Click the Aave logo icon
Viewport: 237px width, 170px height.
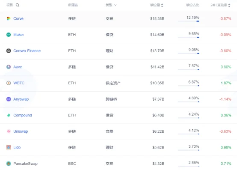(9, 67)
